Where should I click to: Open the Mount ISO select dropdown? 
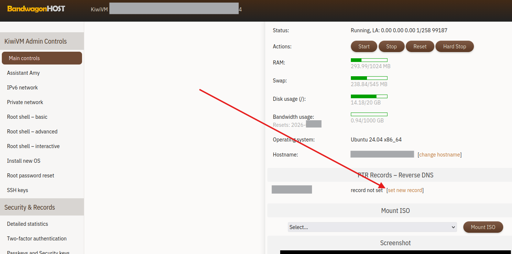372,227
